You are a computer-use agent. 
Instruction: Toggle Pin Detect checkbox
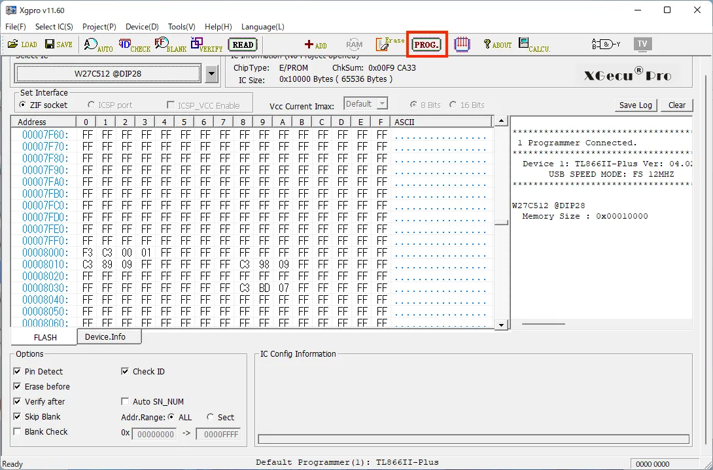coord(17,372)
